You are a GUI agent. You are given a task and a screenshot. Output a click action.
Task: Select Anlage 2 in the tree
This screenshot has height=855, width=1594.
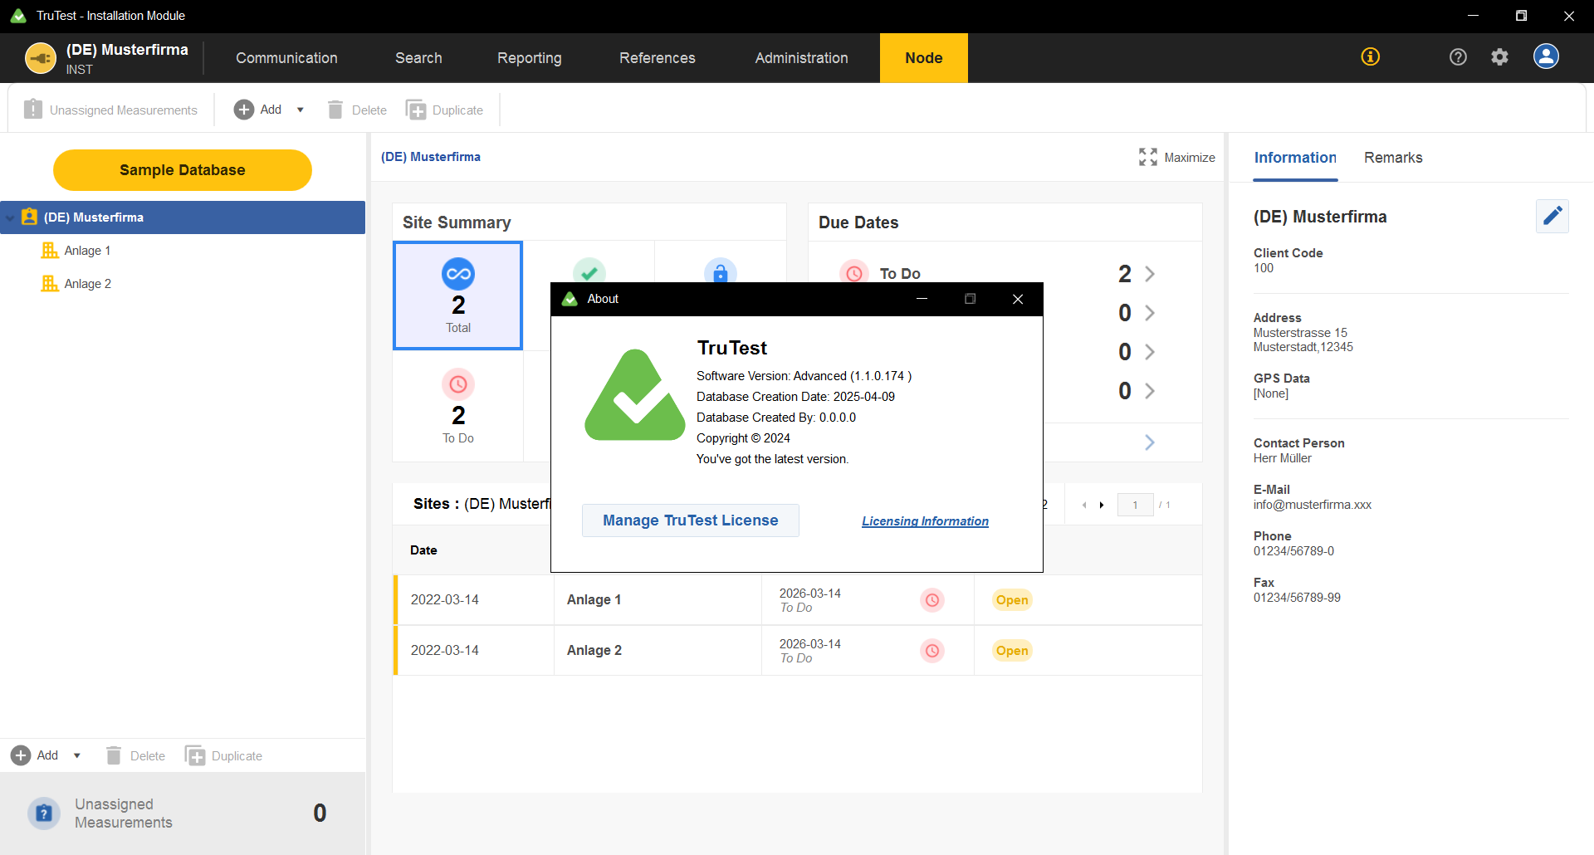pos(87,284)
